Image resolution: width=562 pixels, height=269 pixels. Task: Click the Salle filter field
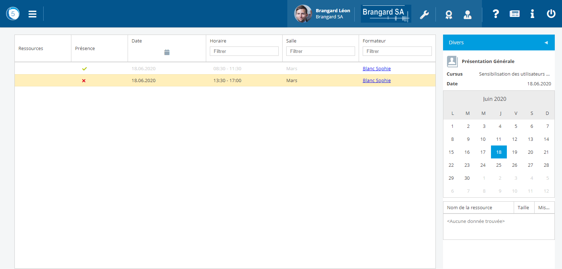point(320,51)
